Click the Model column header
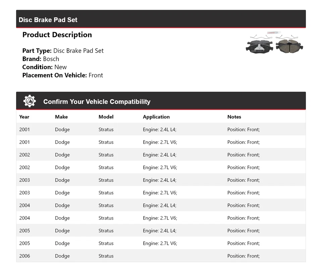This screenshot has width=322, height=272. 106,117
